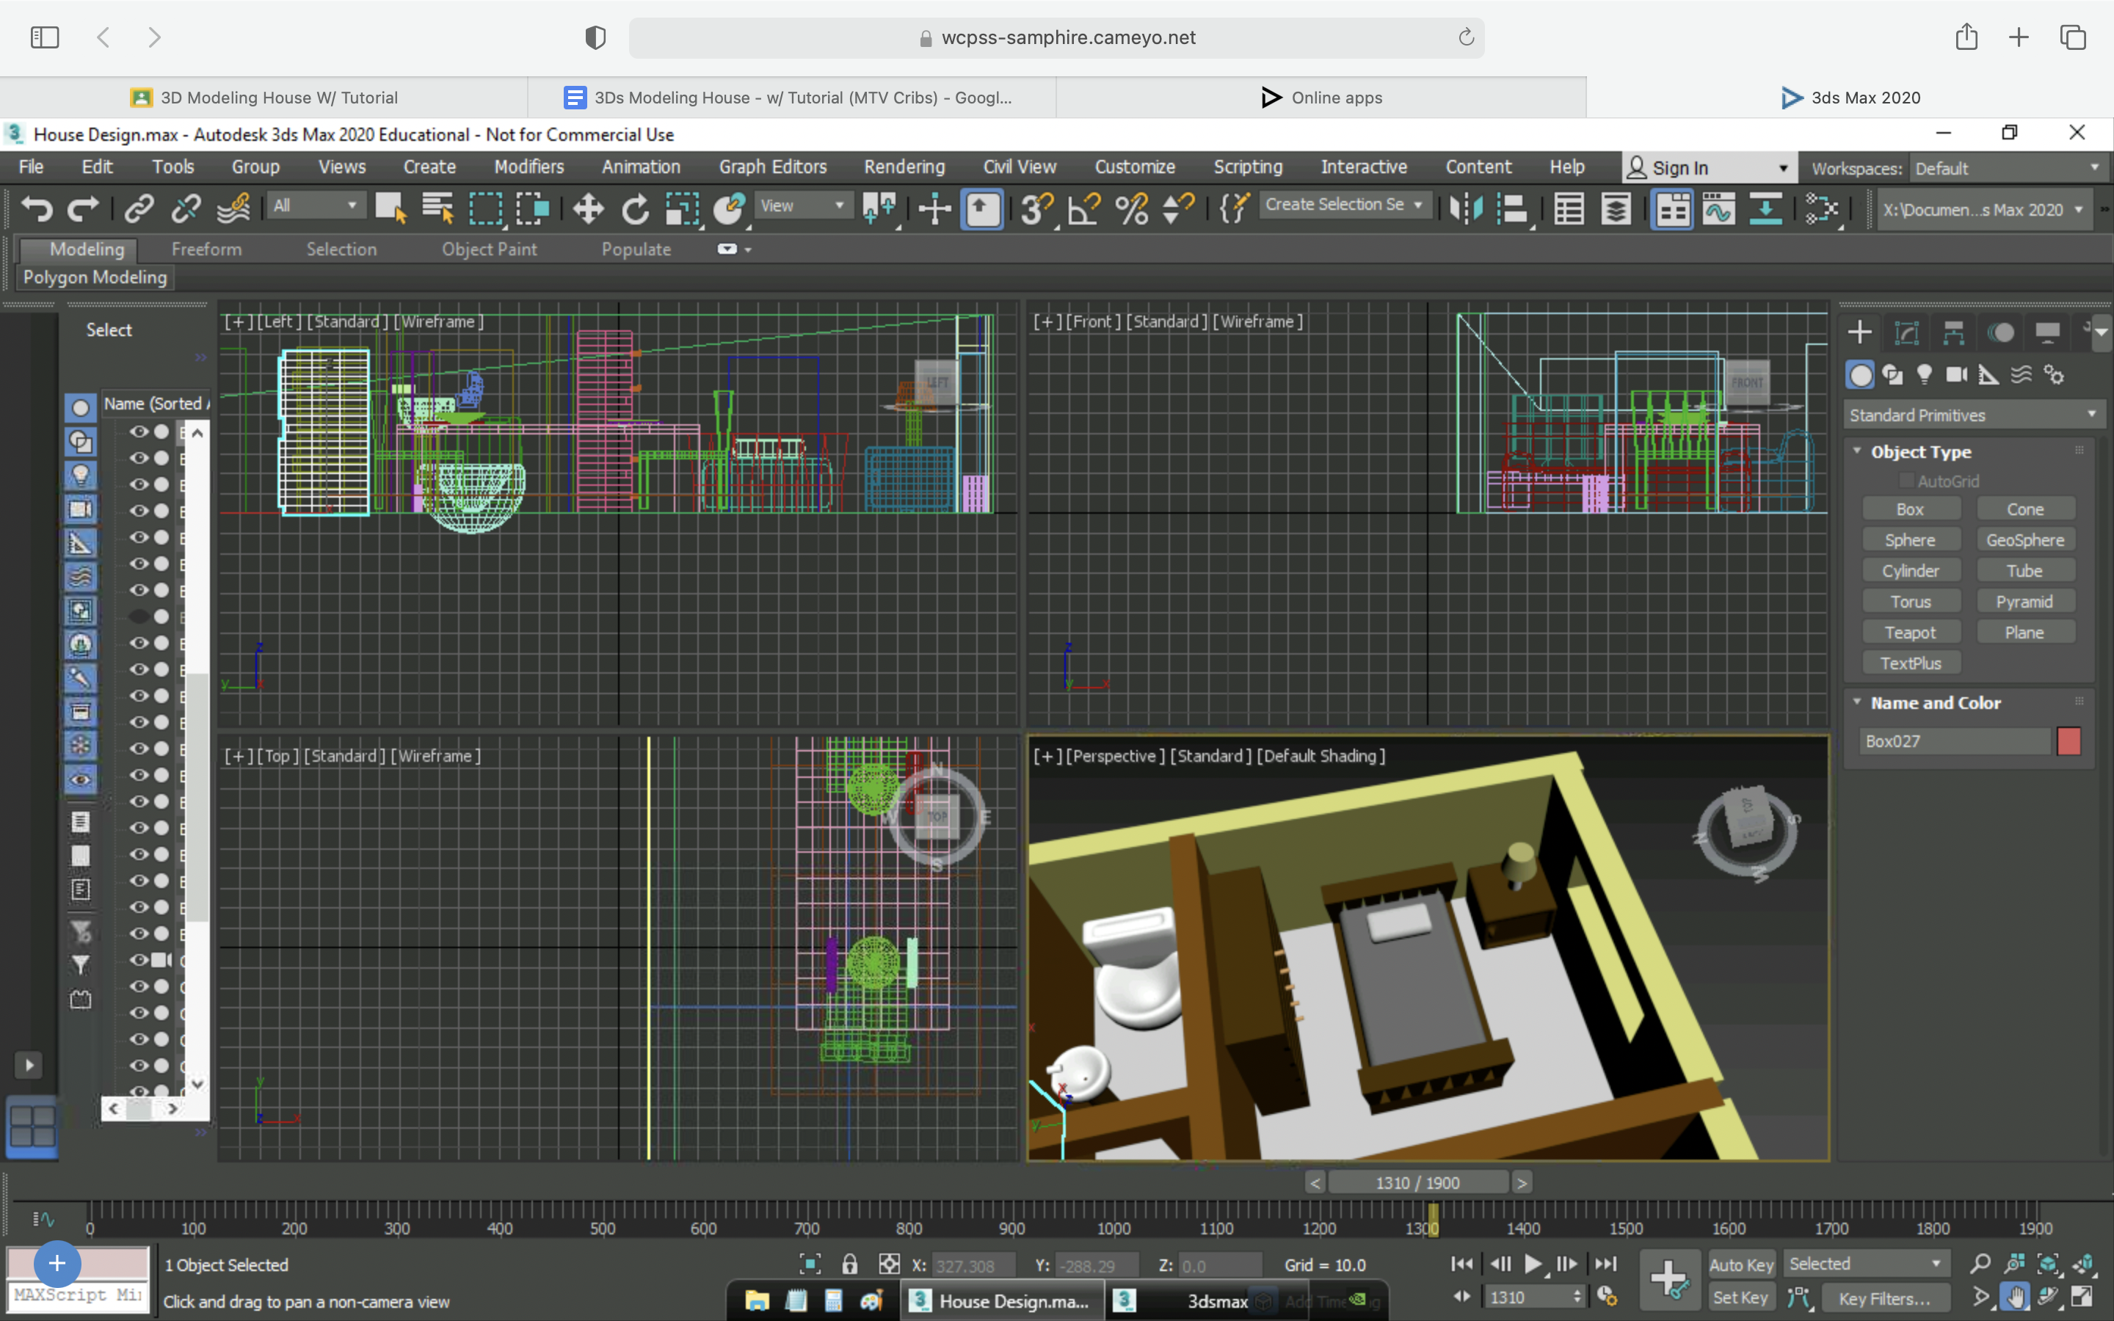Viewport: 2114px width, 1321px height.
Task: Select the Cameras creation icon
Action: pyautogui.click(x=1957, y=374)
